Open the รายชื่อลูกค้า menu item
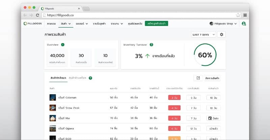 (x=99, y=24)
